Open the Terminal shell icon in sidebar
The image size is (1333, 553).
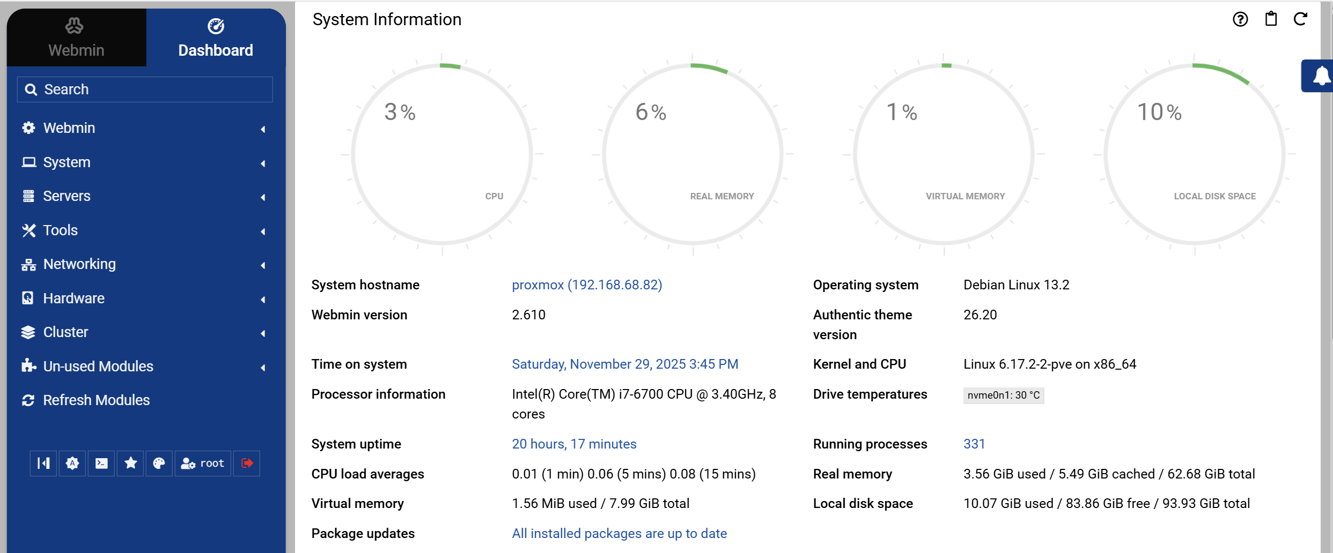pos(101,463)
